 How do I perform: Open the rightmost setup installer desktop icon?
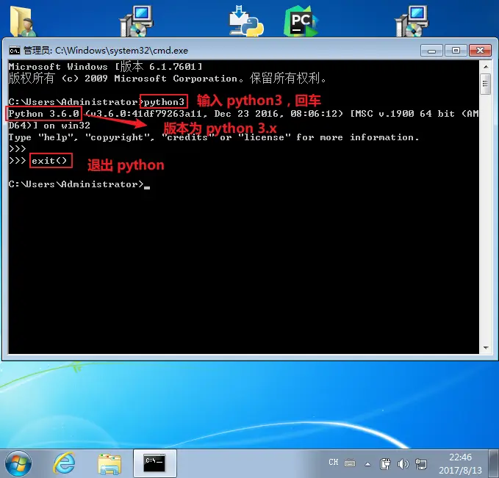(x=412, y=21)
